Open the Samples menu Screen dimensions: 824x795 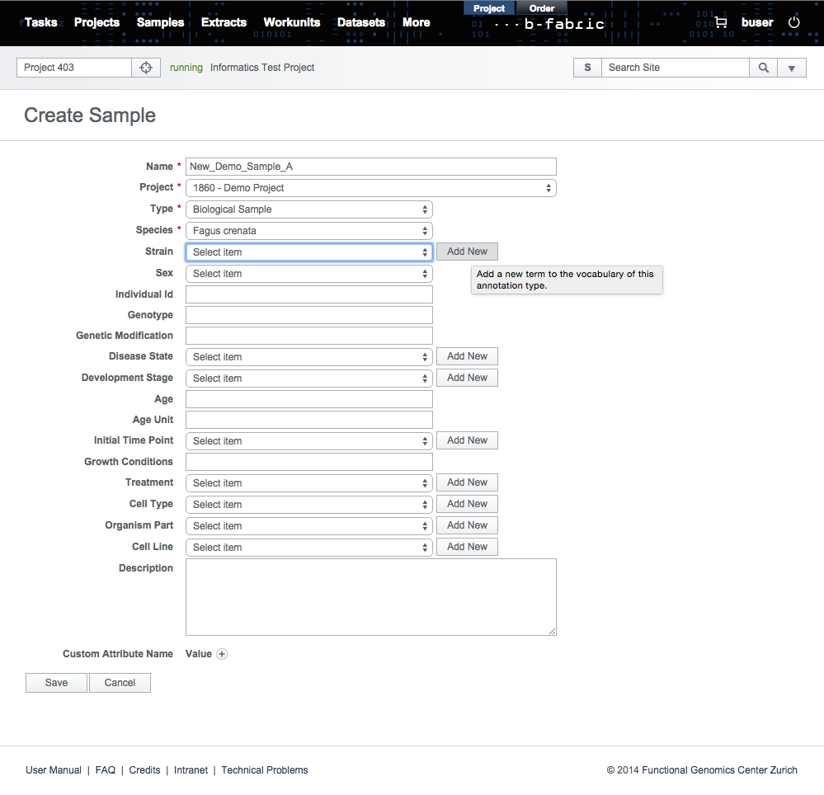coord(160,22)
